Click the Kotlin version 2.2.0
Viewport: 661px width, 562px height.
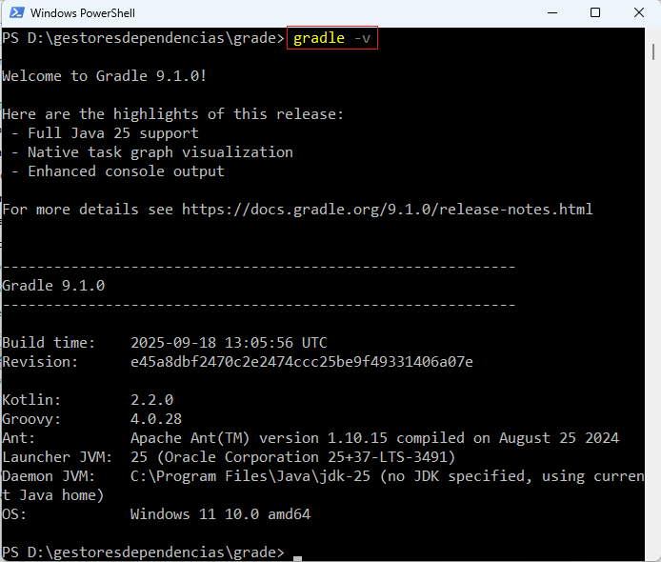click(x=151, y=400)
